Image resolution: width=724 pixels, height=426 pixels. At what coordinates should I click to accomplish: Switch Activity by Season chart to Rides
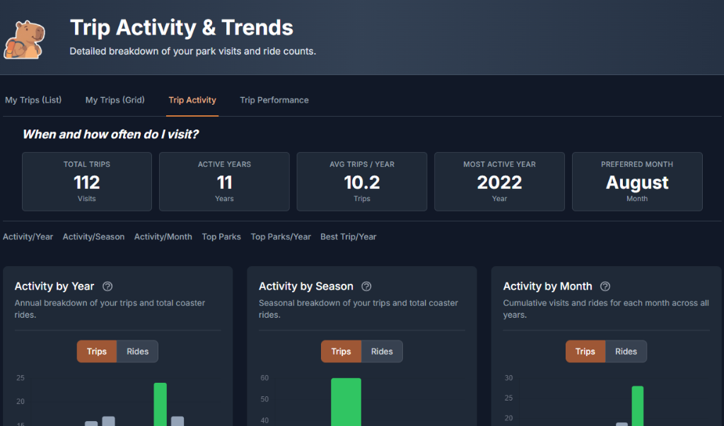click(x=382, y=351)
